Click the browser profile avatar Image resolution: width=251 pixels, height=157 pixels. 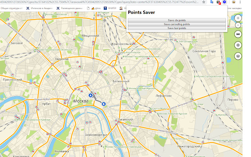tap(233, 2)
